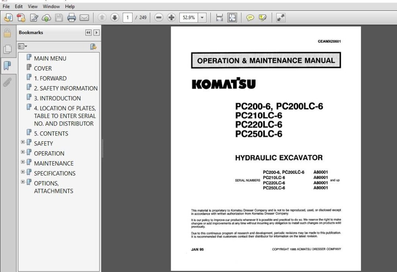Open the 2. SAFETY INFORMATION bookmark
The image size is (397, 272).
[x=66, y=88]
